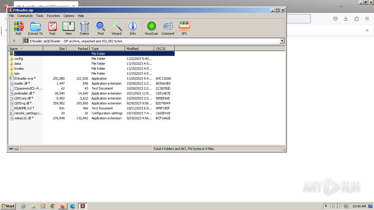Image resolution: width=374 pixels, height=210 pixels.
Task: Show hidden tray icons arrow
Action: (326, 206)
